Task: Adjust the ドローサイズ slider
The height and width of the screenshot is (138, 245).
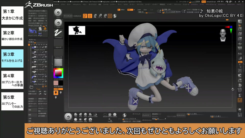Action: [x=171, y=12]
